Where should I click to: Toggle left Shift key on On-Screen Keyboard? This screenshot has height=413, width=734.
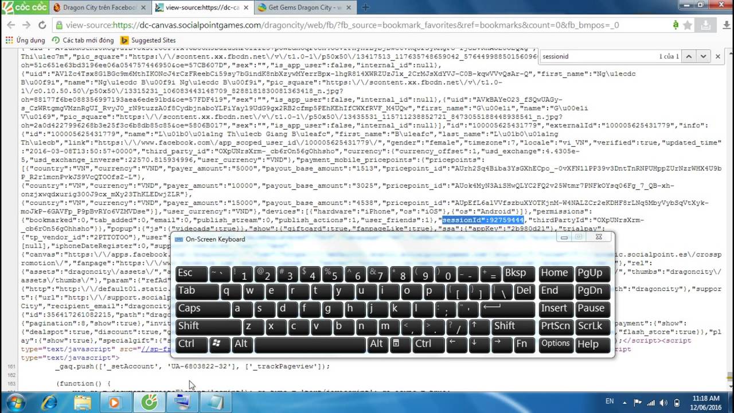tap(208, 326)
